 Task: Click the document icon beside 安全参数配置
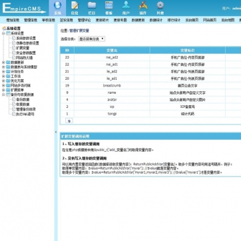tap(14, 53)
